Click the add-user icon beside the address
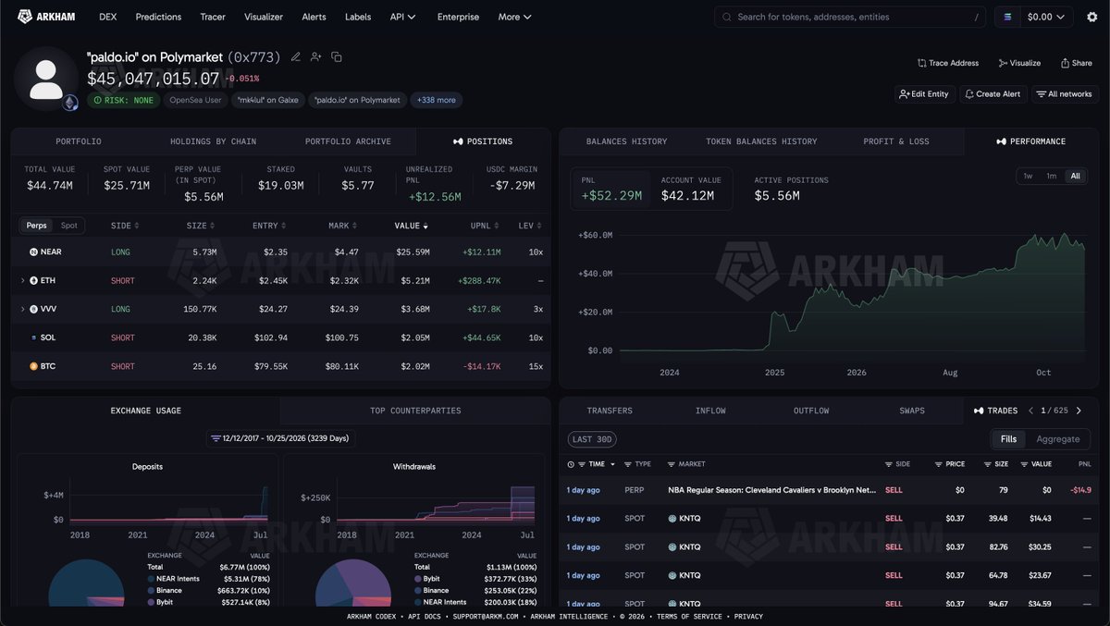Viewport: 1110px width, 626px height. 316,57
